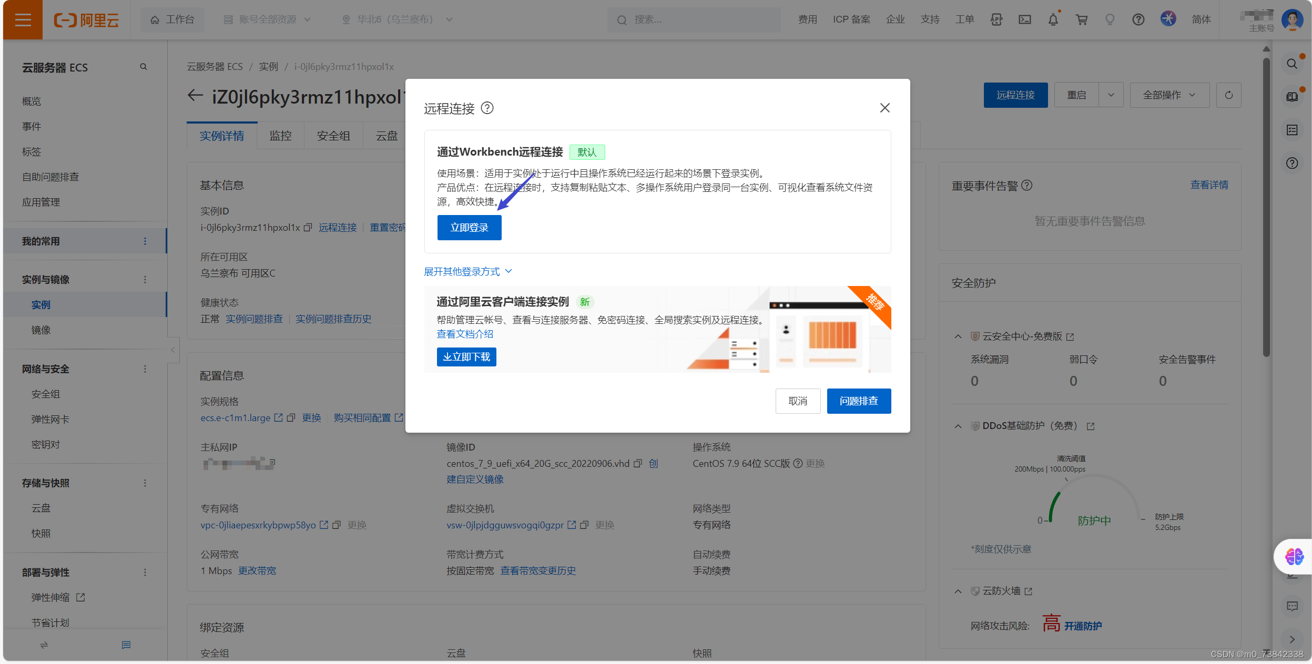Select 概览 in sidebar
The image size is (1312, 664).
[x=32, y=101]
